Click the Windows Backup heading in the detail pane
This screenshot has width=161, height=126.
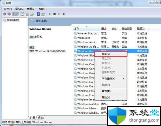point(40,29)
